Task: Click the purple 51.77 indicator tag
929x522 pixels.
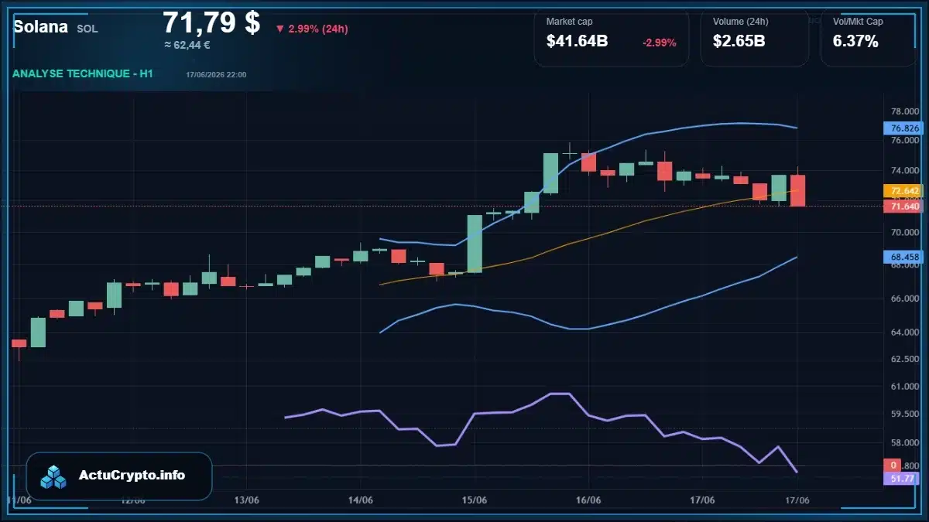Action: click(902, 479)
